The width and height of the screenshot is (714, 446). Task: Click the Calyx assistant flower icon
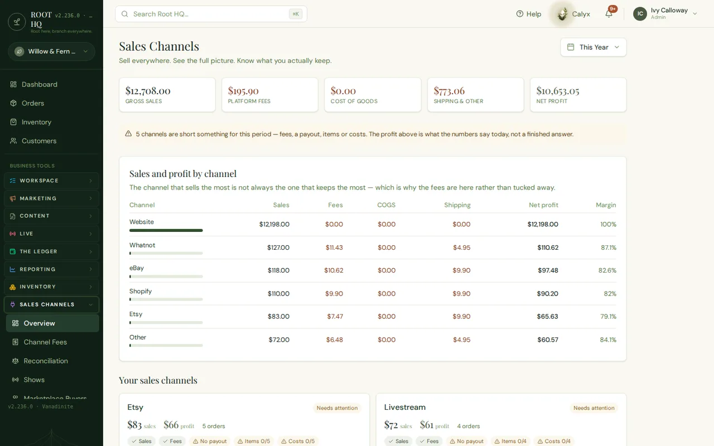pyautogui.click(x=562, y=14)
